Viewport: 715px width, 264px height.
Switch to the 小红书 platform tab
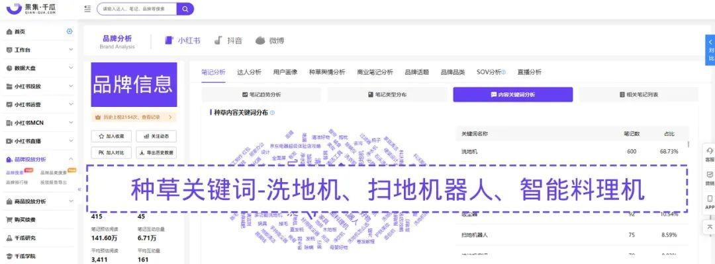coord(183,40)
